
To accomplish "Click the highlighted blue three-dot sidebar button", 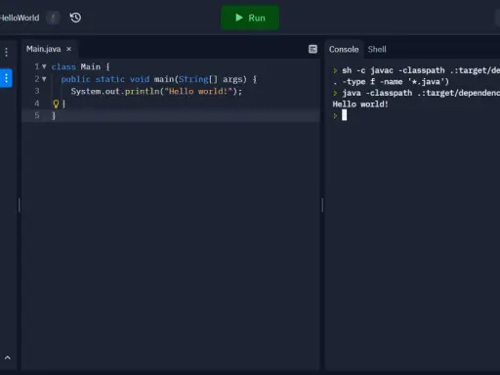I will [x=6, y=78].
